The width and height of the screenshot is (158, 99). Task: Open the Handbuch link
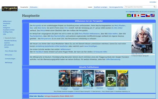(x=40, y=52)
